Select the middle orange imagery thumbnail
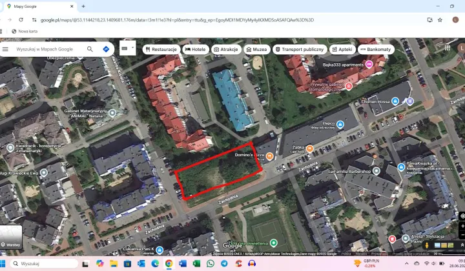The height and width of the screenshot is (271, 465). point(444,245)
